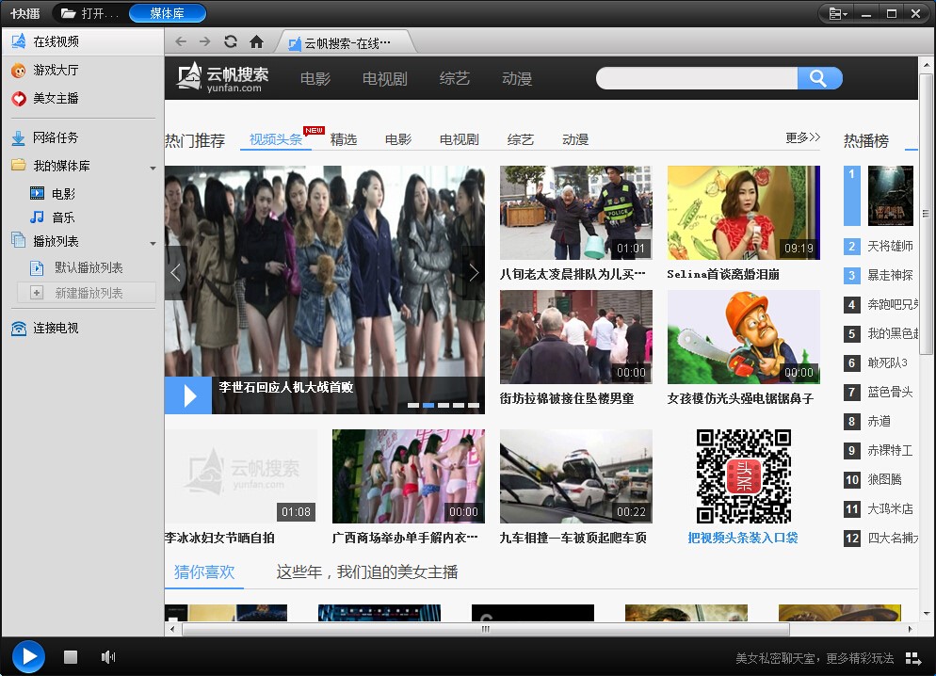This screenshot has width=936, height=676.
Task: Mute the speaker icon at the bottom
Action: pos(108,656)
